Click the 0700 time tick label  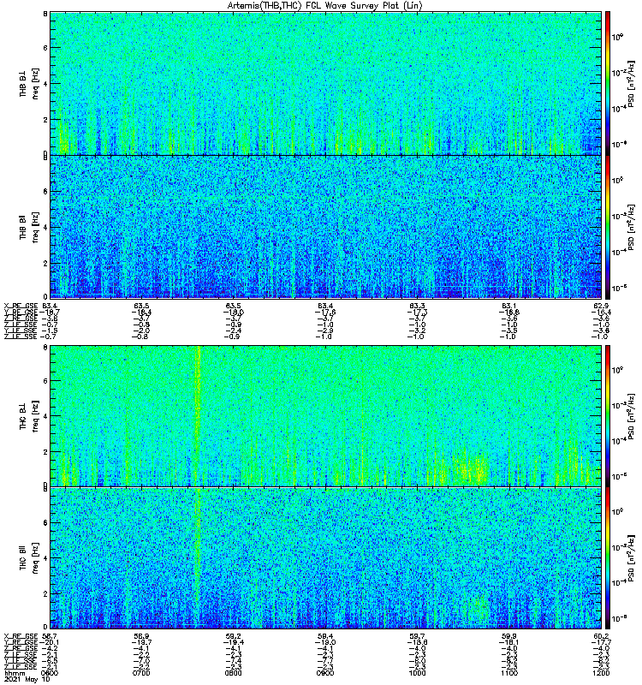pyautogui.click(x=141, y=673)
